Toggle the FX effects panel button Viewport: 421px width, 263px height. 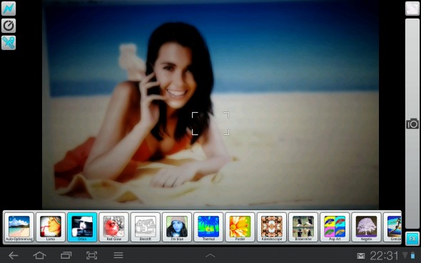412,239
